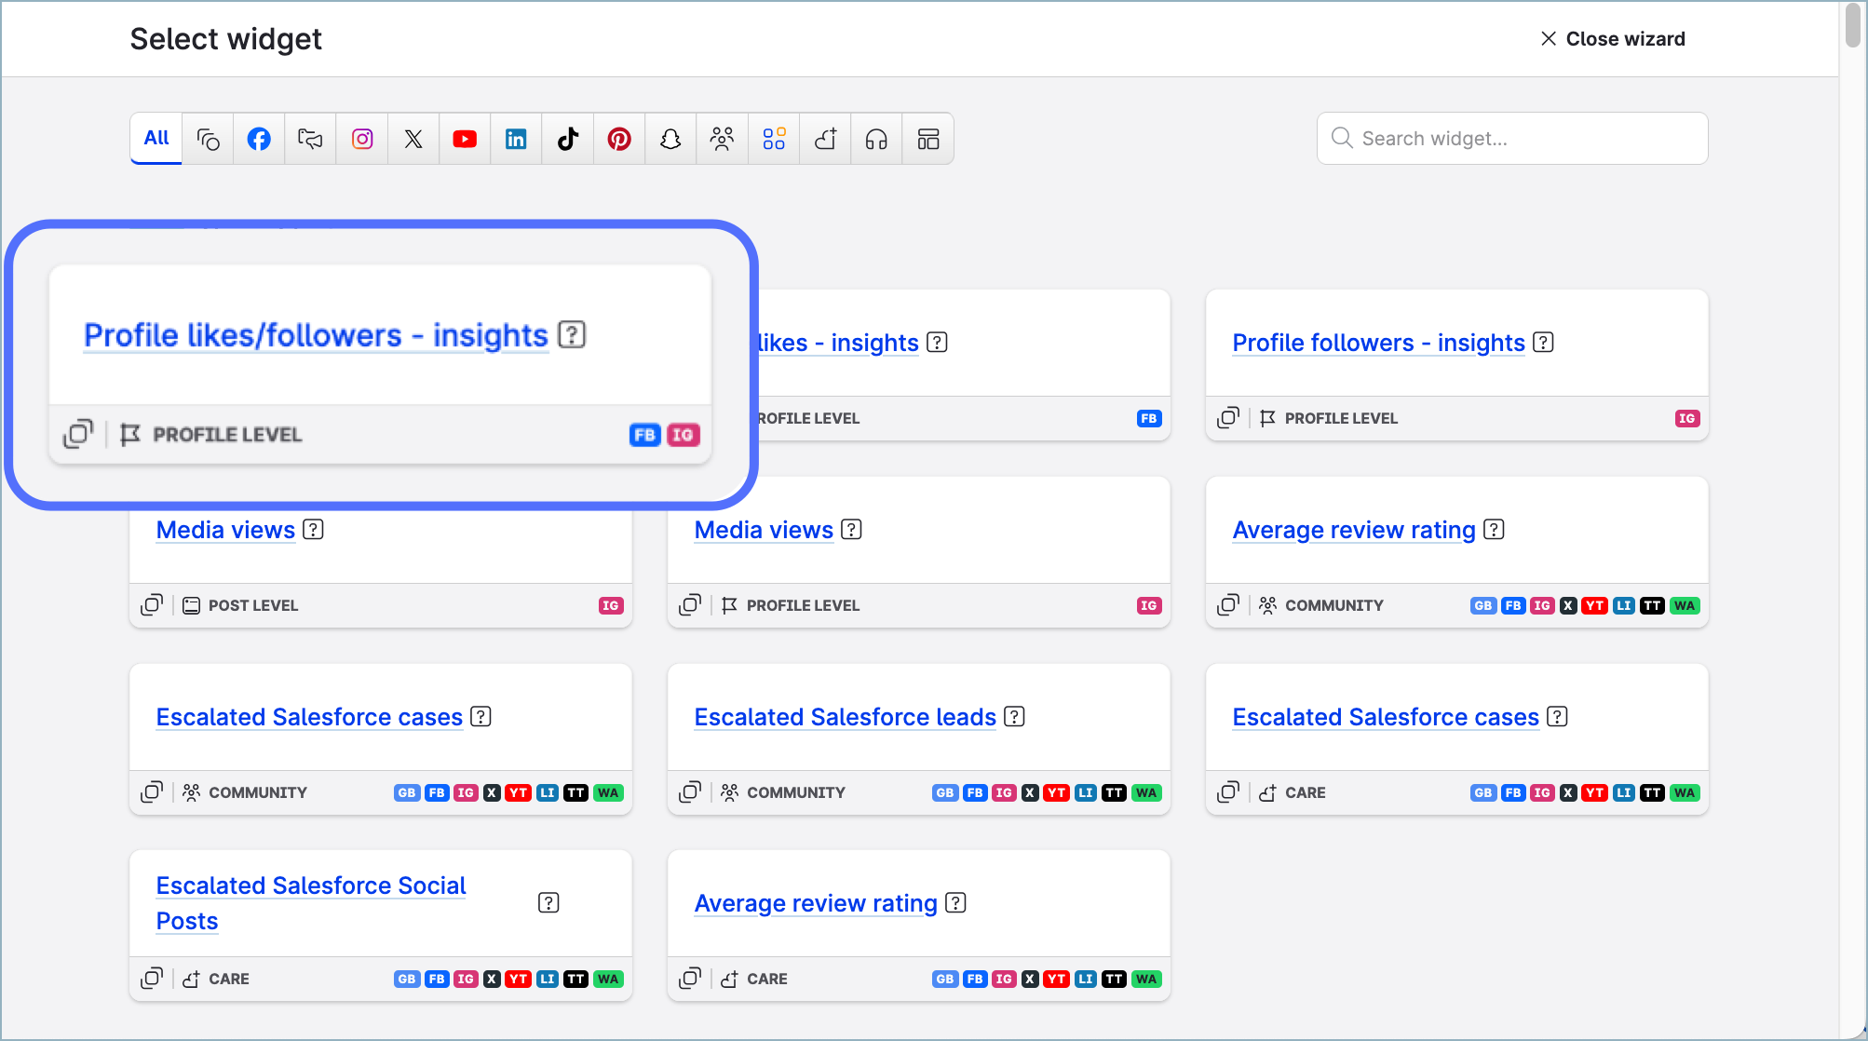Click Average review rating Community widget link
Screen dimensions: 1868x1041
(1353, 530)
